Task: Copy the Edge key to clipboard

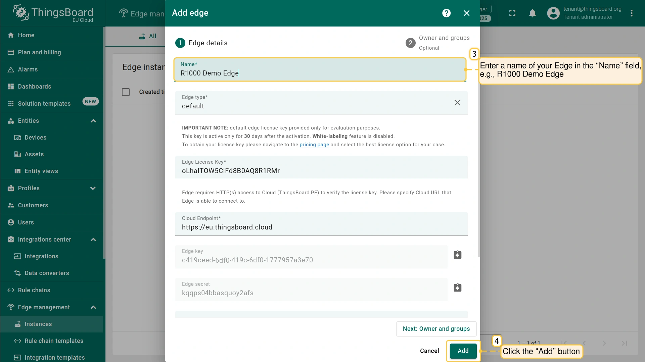Action: point(457,255)
